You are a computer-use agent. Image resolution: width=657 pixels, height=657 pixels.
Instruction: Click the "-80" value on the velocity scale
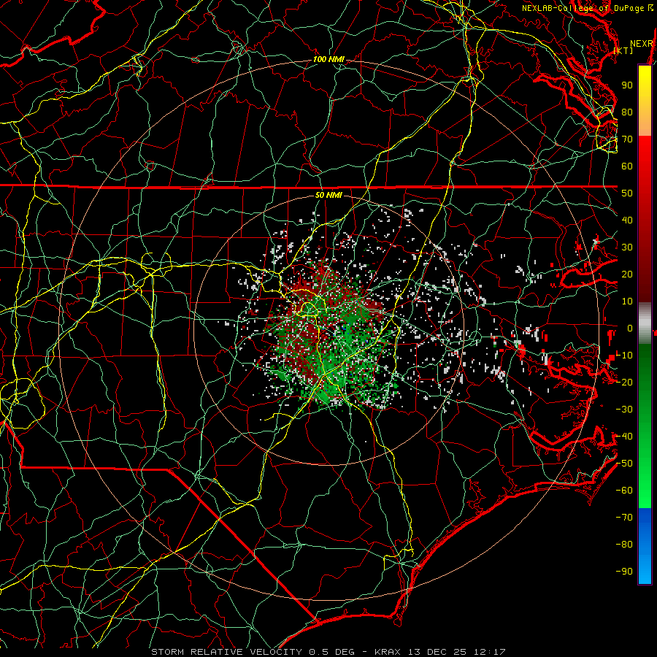coord(624,545)
